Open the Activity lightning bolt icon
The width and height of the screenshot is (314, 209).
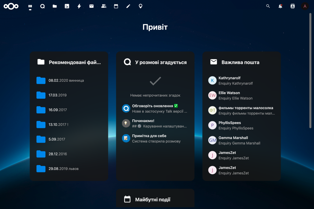point(79,6)
